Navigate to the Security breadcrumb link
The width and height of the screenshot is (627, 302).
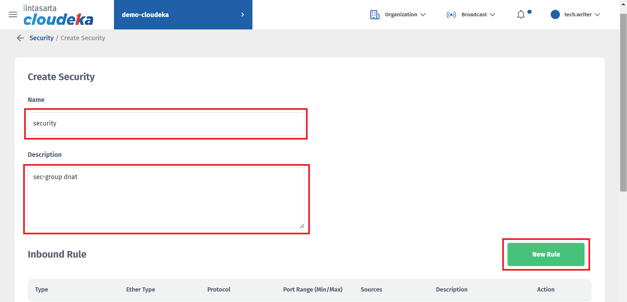click(x=41, y=38)
